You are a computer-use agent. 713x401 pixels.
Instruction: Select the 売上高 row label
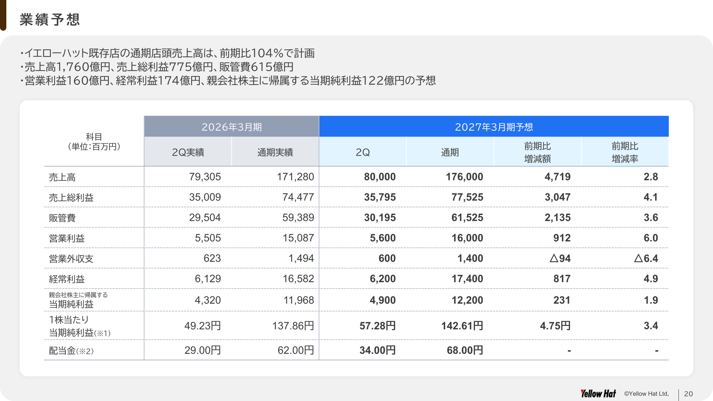pos(62,177)
